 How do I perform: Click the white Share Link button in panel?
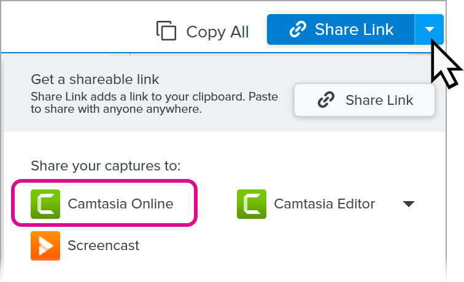coord(365,100)
